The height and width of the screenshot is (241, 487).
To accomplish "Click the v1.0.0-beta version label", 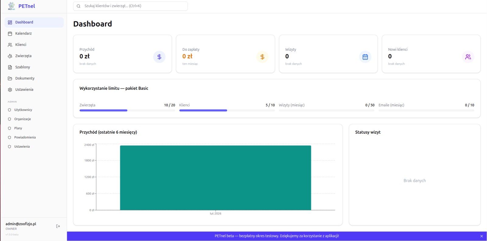I will point(12,235).
